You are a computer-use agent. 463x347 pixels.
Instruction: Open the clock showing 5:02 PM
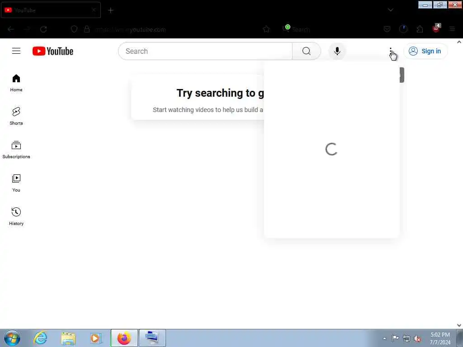[x=440, y=338]
